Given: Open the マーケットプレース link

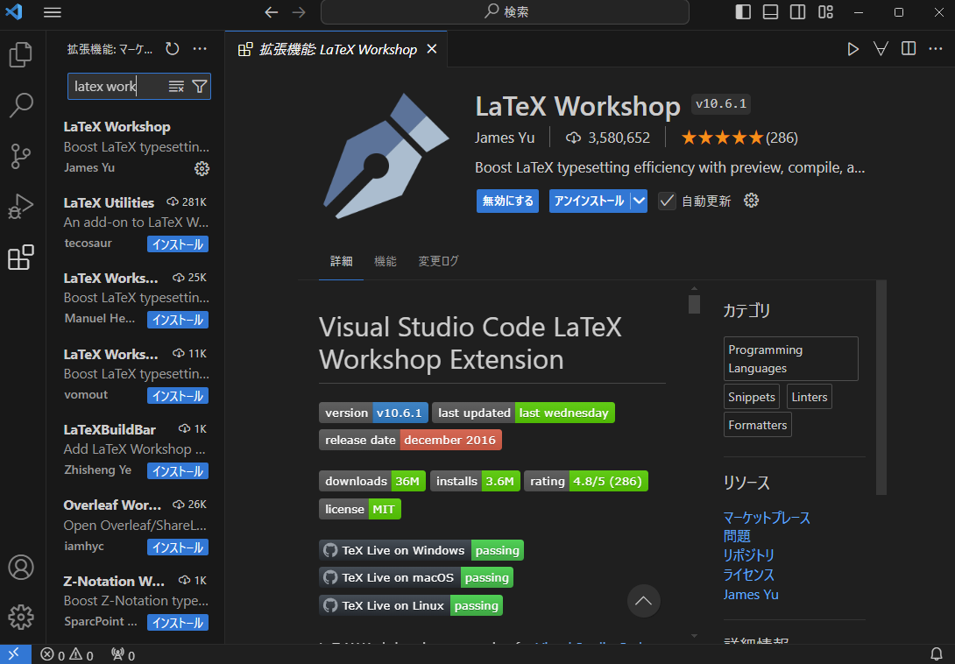Looking at the screenshot, I should coord(767,517).
